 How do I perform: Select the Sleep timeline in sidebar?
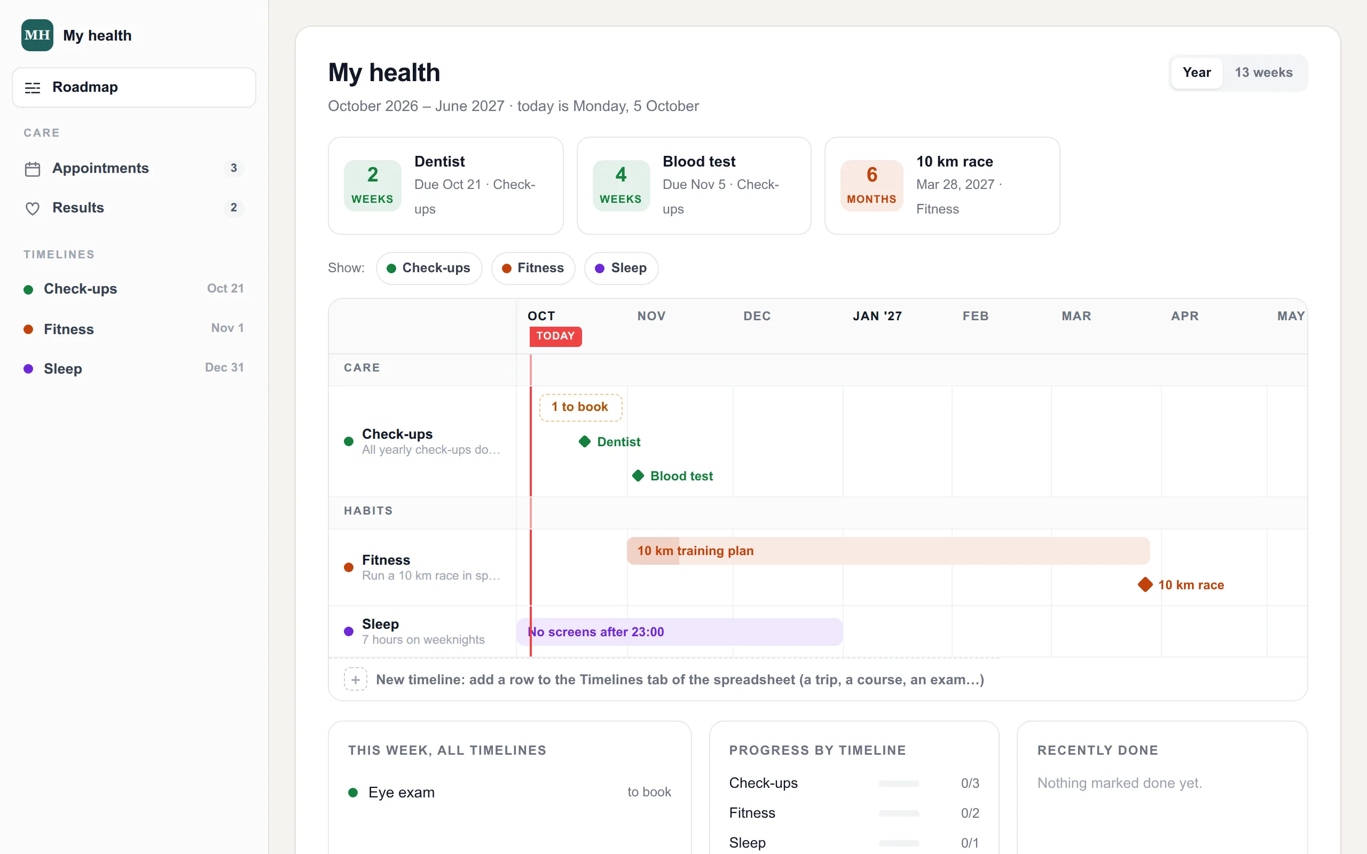134,368
